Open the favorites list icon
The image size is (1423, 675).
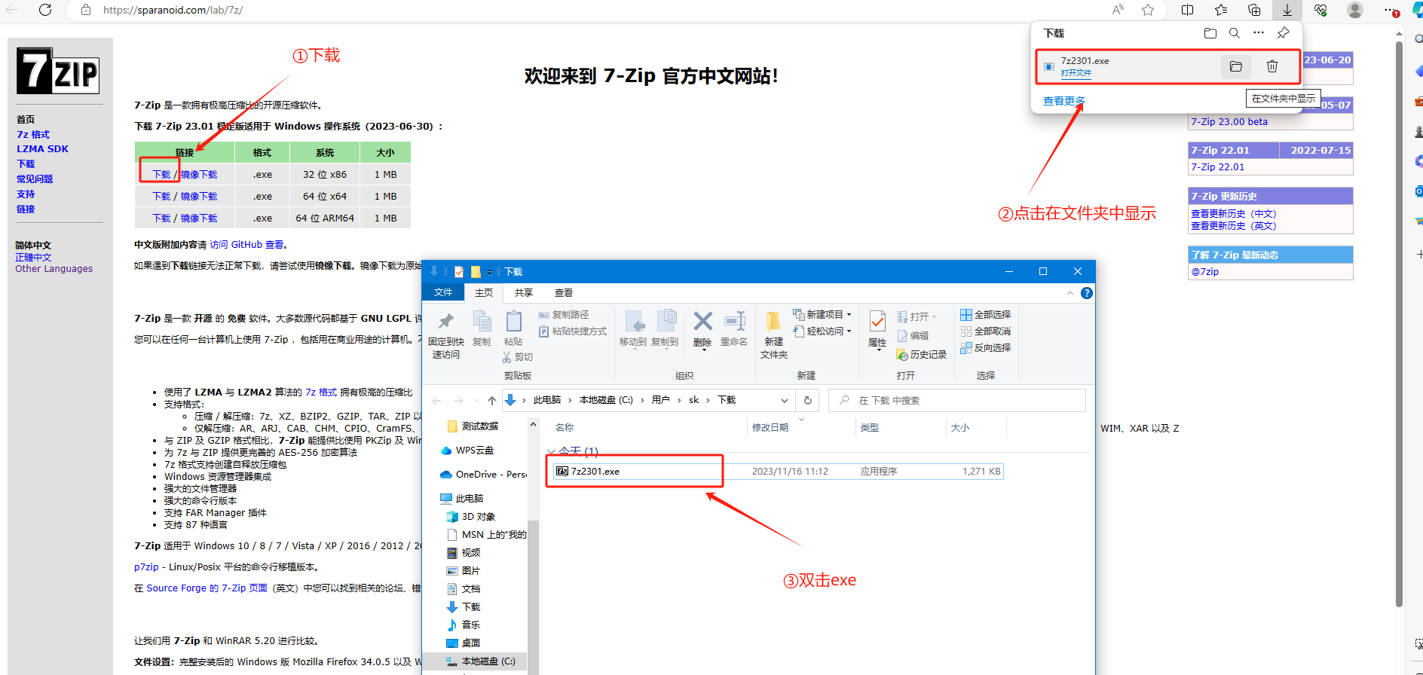(1221, 10)
